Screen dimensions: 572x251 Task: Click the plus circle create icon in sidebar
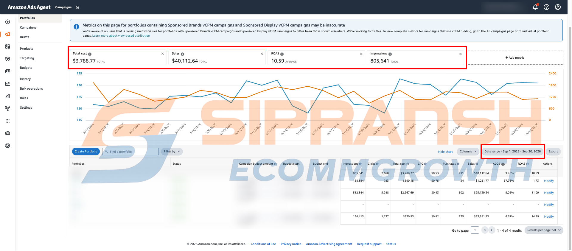pyautogui.click(x=8, y=22)
